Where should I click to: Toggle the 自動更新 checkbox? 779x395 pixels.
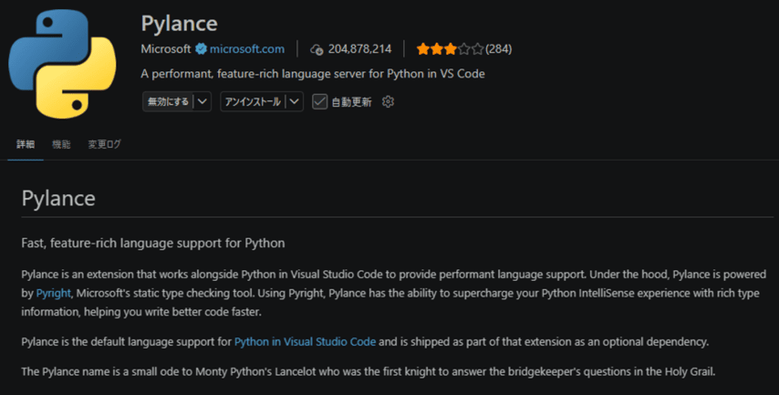click(320, 101)
